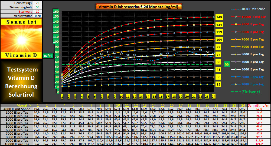271x146 pixels.
Task: Select the 7000 IE pro Tag legend entry
Action: pyautogui.click(x=247, y=39)
